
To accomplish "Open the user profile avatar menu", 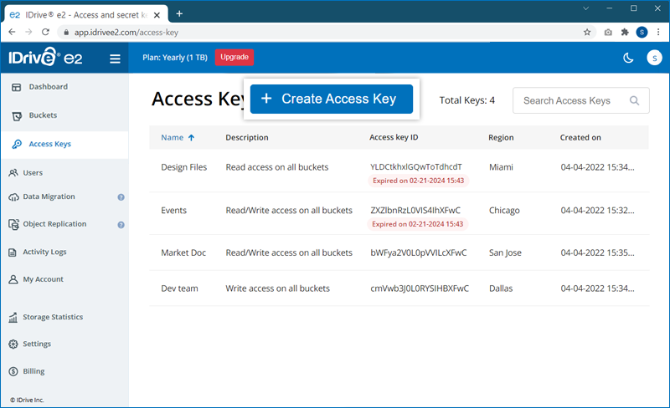I will (654, 58).
